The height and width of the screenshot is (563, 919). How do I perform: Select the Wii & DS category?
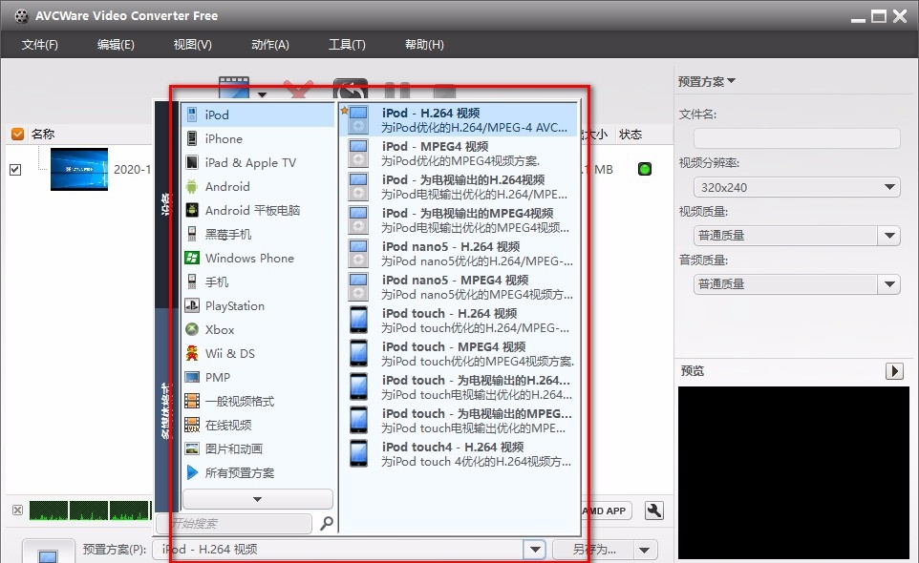click(230, 353)
